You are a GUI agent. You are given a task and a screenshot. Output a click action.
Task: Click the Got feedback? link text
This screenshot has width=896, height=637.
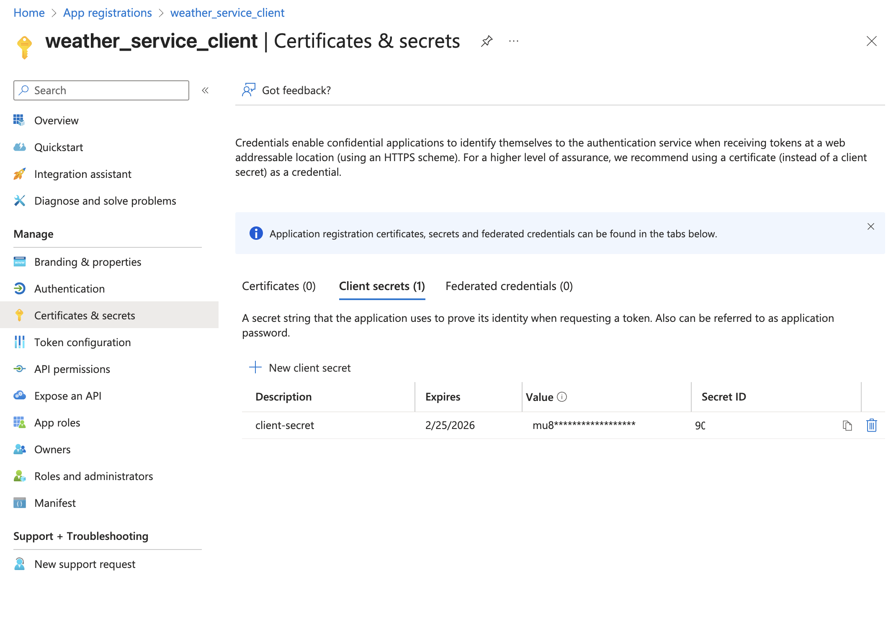point(296,90)
